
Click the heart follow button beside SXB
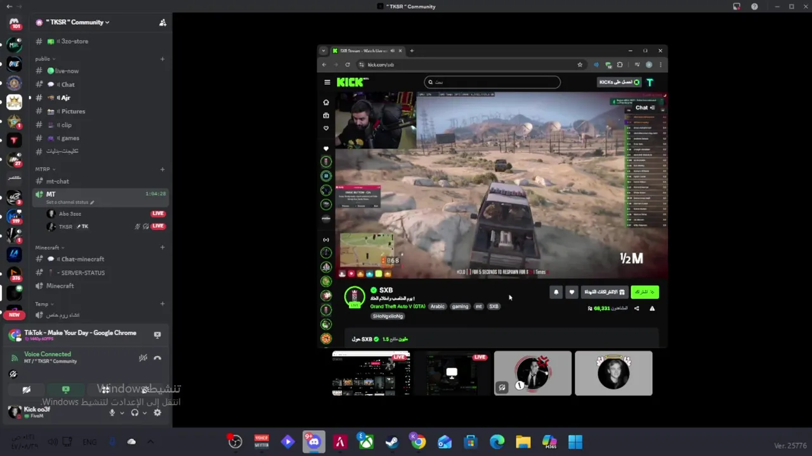pos(572,292)
